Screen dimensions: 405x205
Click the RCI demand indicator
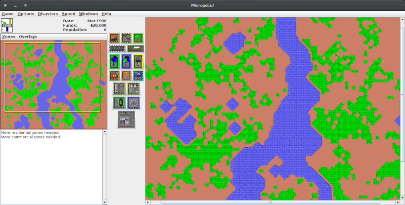(x=7, y=25)
